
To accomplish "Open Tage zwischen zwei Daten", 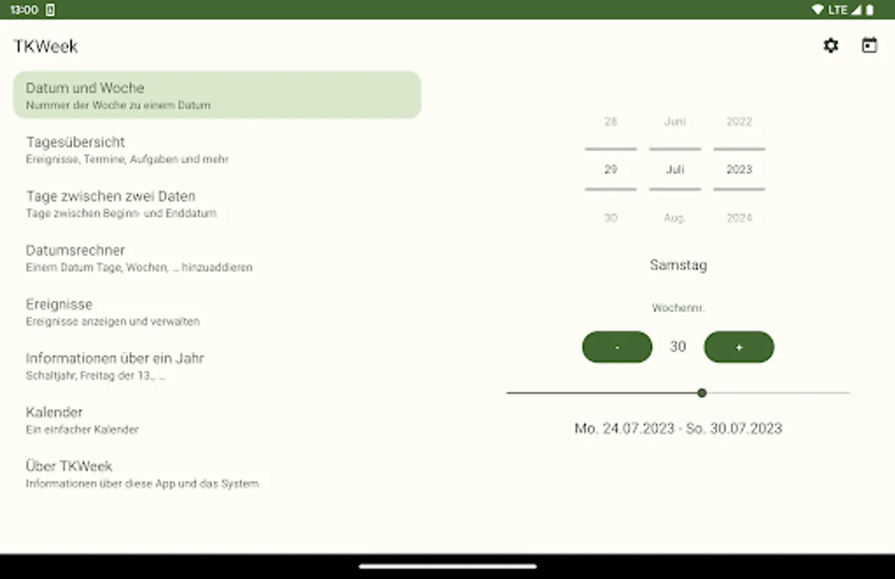I will click(217, 203).
